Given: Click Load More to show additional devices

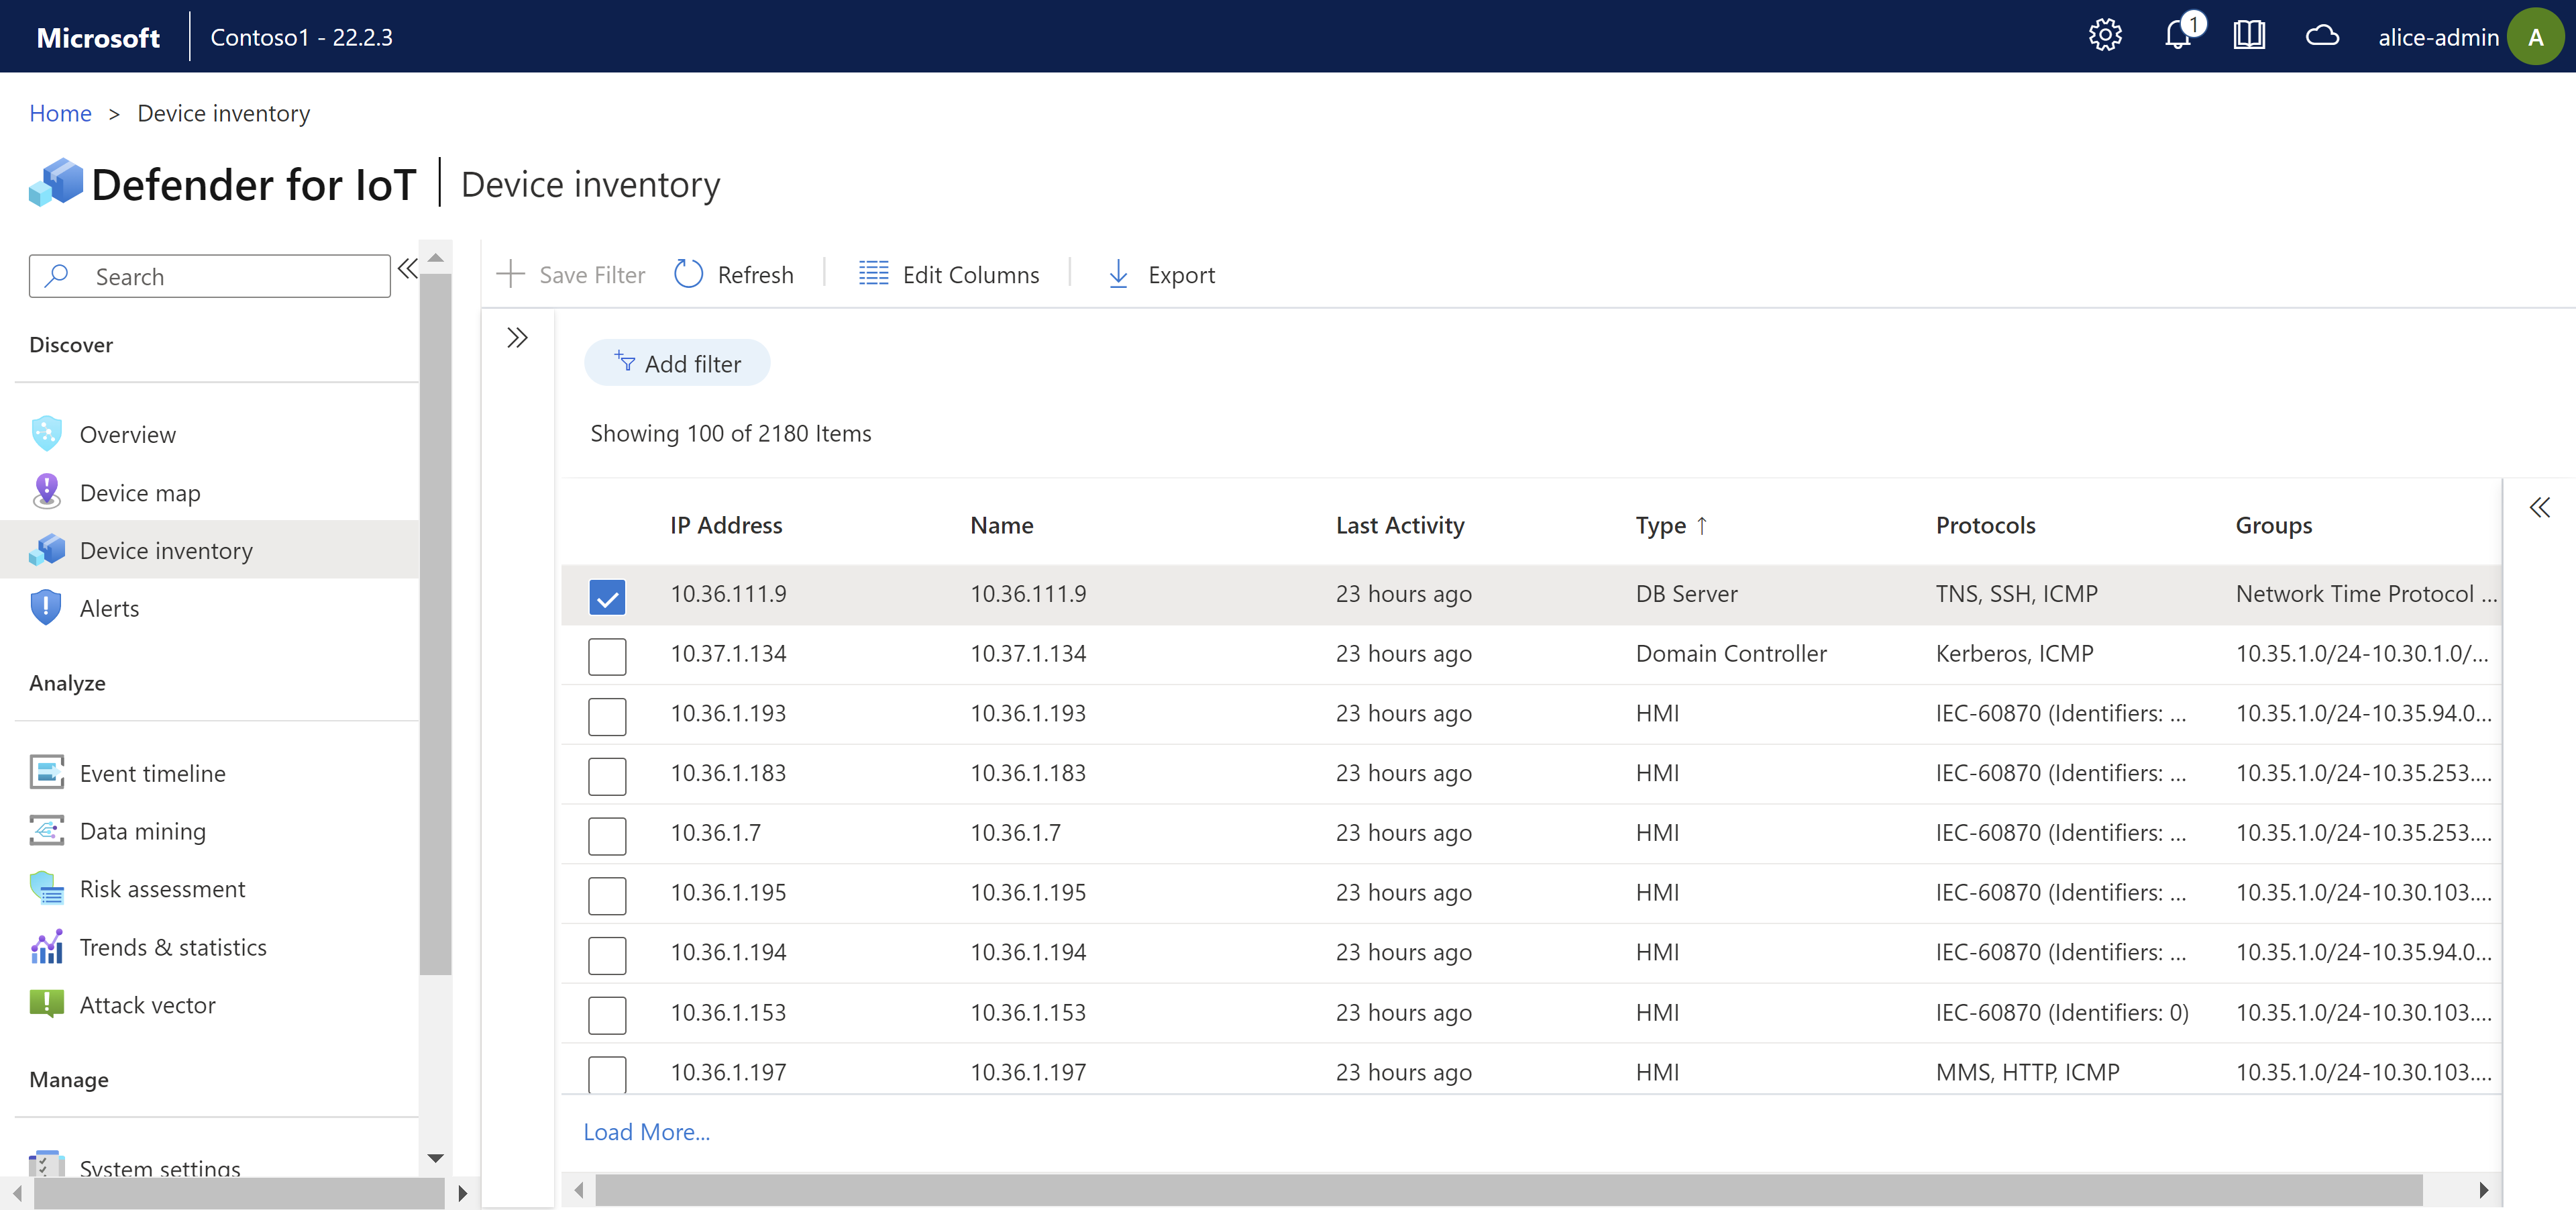Looking at the screenshot, I should [x=645, y=1131].
